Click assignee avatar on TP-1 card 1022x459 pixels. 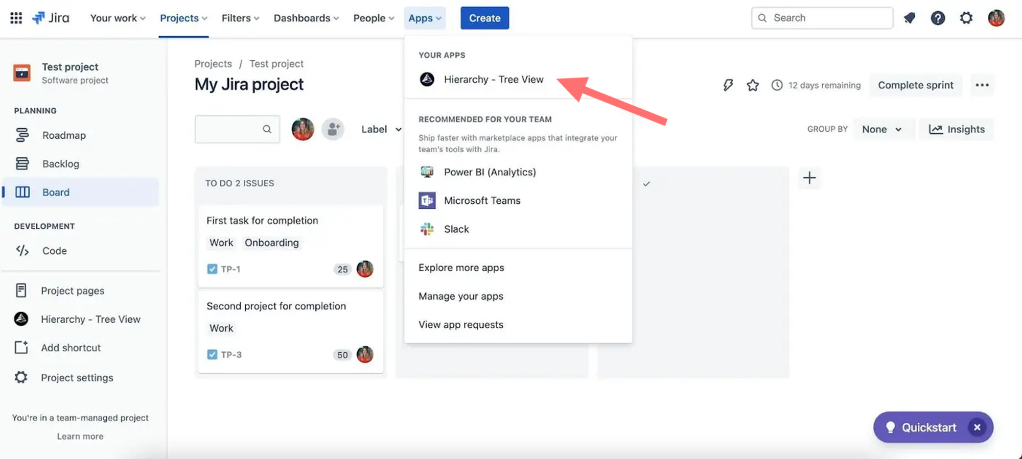click(365, 269)
